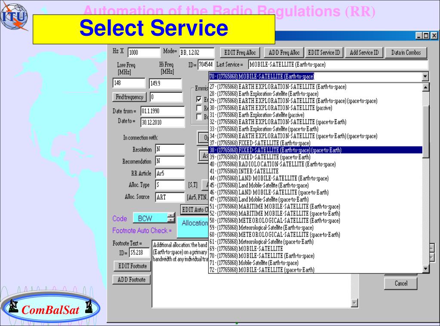The height and width of the screenshot is (326, 440).
Task: Click the ITU logo icon
Action: click(14, 17)
